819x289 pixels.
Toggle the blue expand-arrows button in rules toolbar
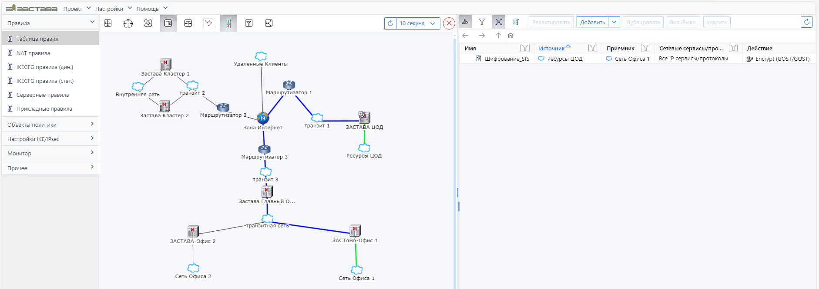[499, 22]
